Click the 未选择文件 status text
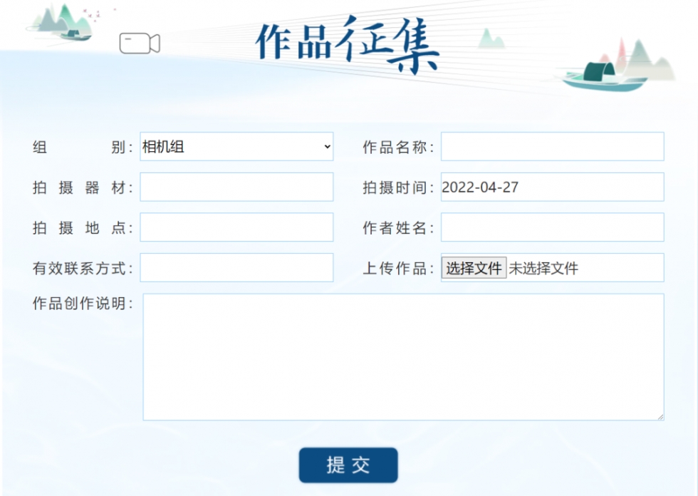 click(543, 269)
